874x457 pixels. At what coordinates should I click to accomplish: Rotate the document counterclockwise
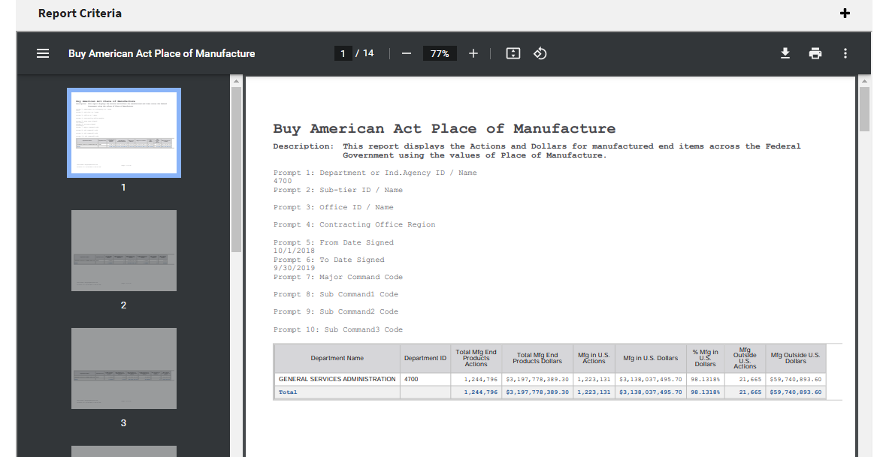pyautogui.click(x=540, y=53)
